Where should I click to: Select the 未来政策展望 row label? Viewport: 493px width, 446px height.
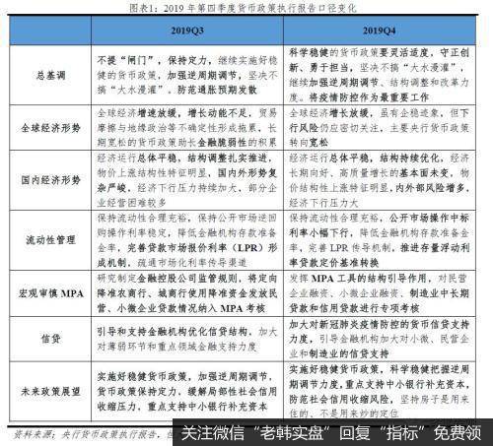[50, 391]
